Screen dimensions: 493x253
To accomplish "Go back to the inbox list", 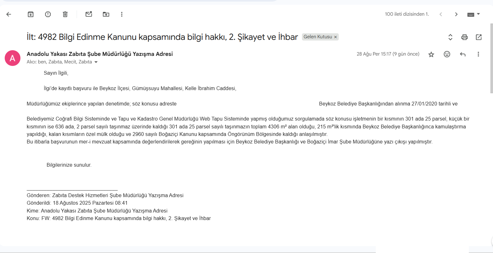I will [9, 14].
